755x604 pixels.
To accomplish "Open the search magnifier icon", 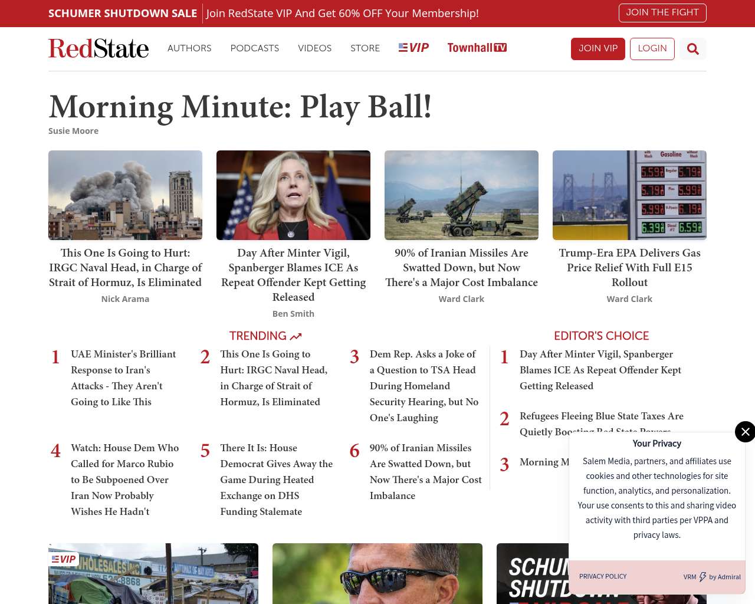I will 693,49.
